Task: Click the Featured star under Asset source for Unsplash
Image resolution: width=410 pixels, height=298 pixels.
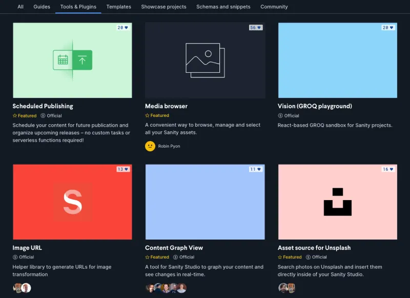Action: point(290,257)
